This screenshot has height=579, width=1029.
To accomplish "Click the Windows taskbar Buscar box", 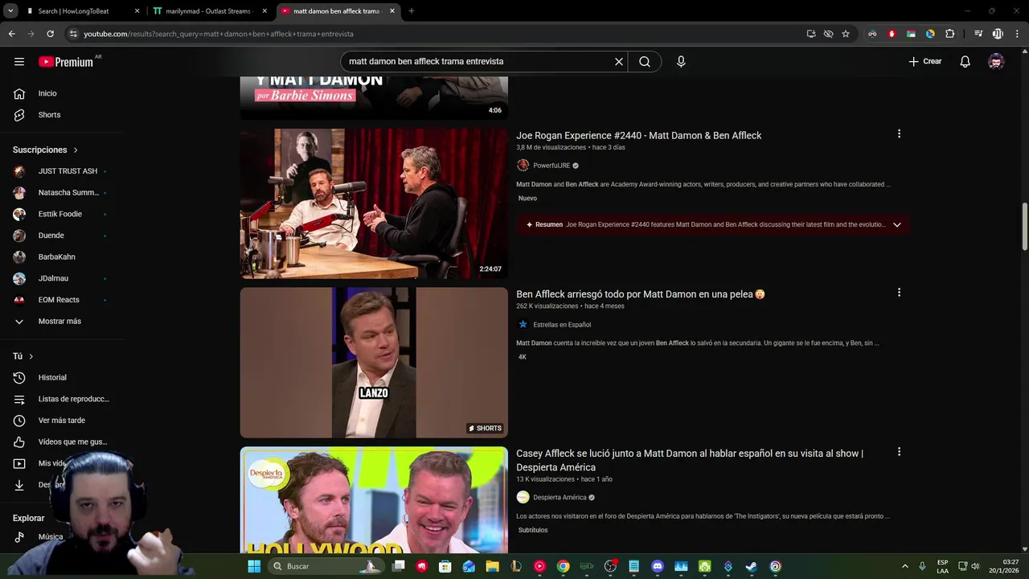I will pos(326,566).
